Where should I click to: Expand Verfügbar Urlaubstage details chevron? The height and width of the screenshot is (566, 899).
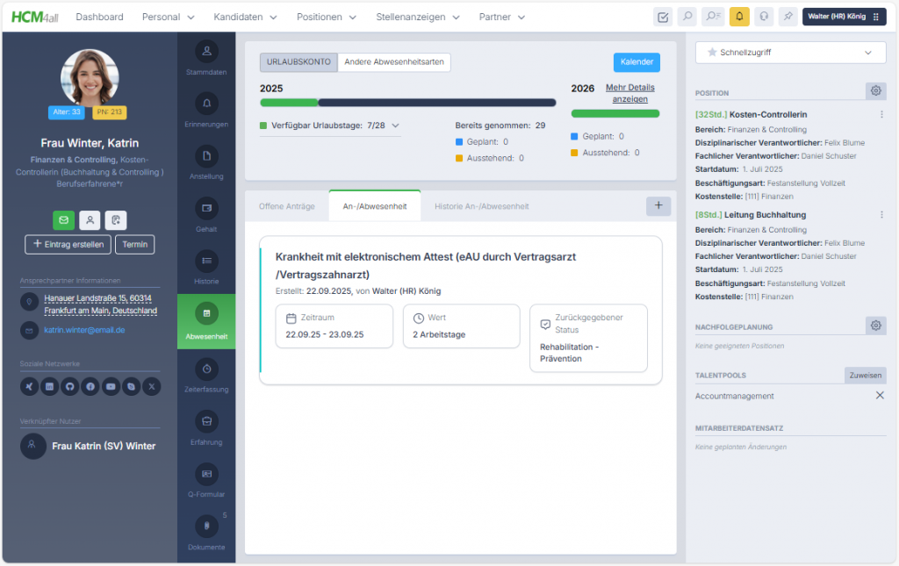(x=395, y=125)
